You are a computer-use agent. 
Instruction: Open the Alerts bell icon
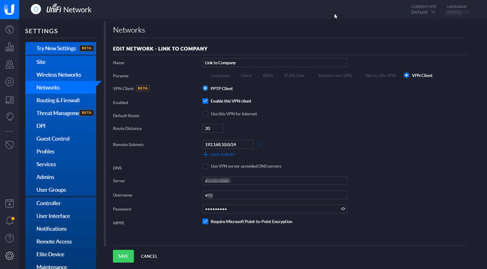pos(9,220)
